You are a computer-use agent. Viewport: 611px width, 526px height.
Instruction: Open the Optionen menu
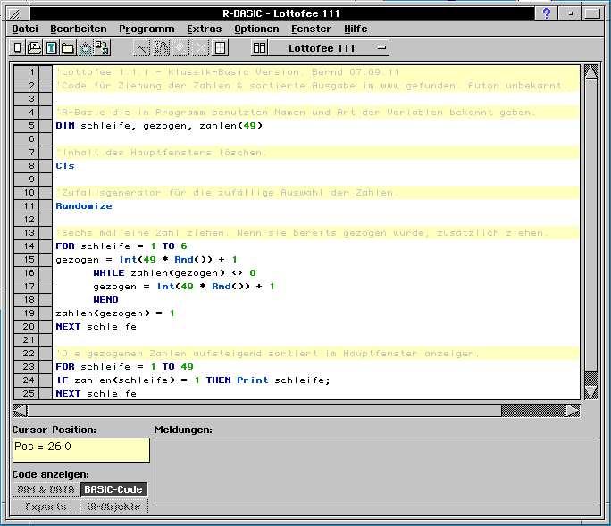[256, 29]
